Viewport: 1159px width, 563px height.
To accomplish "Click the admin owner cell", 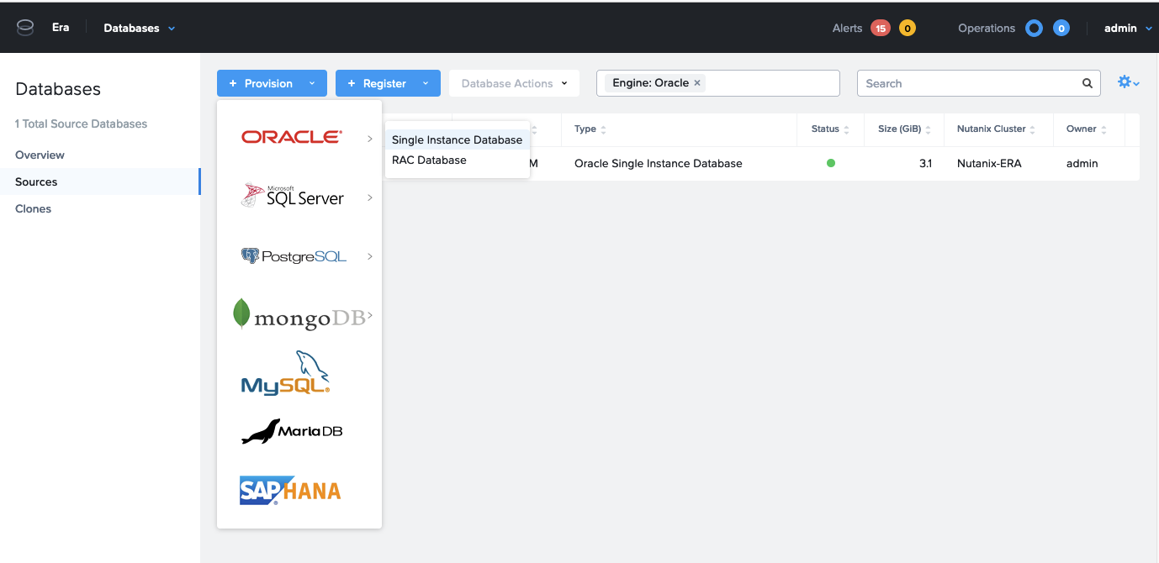I will click(x=1082, y=163).
